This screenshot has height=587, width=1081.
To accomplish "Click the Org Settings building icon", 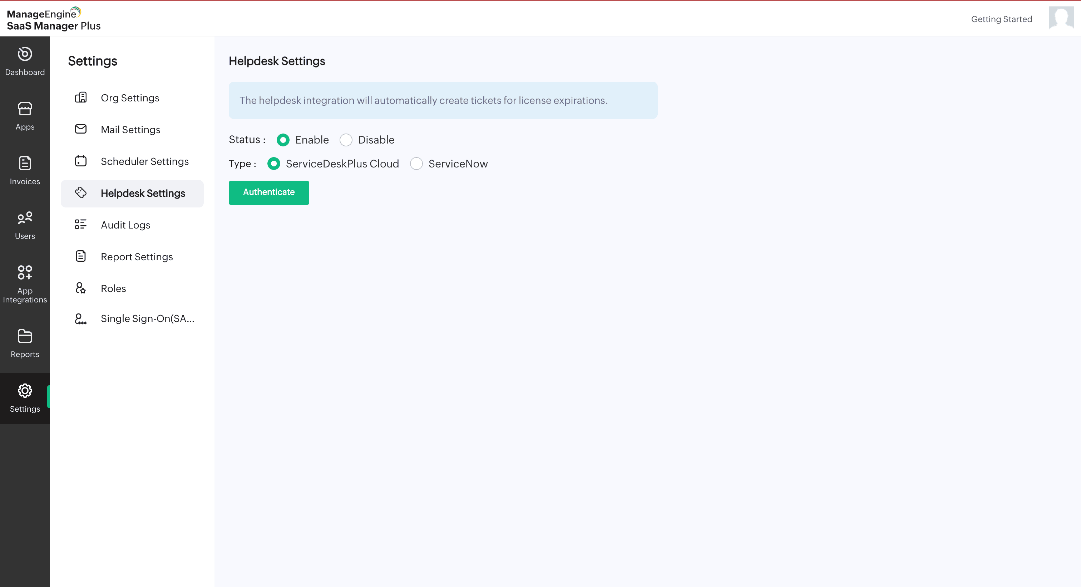I will pyautogui.click(x=80, y=98).
